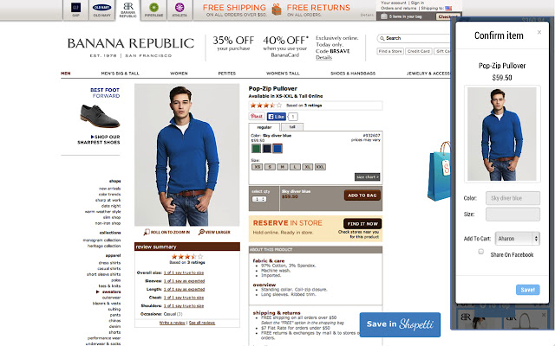The height and width of the screenshot is (346, 555).
Task: Open the Add To Cart Aharon dropdown
Action: (x=517, y=239)
